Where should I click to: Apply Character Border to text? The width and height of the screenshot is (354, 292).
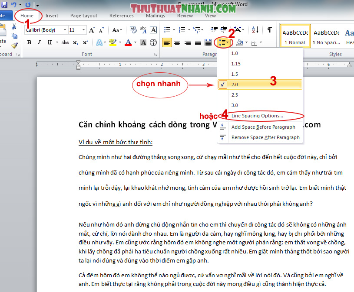(x=153, y=30)
